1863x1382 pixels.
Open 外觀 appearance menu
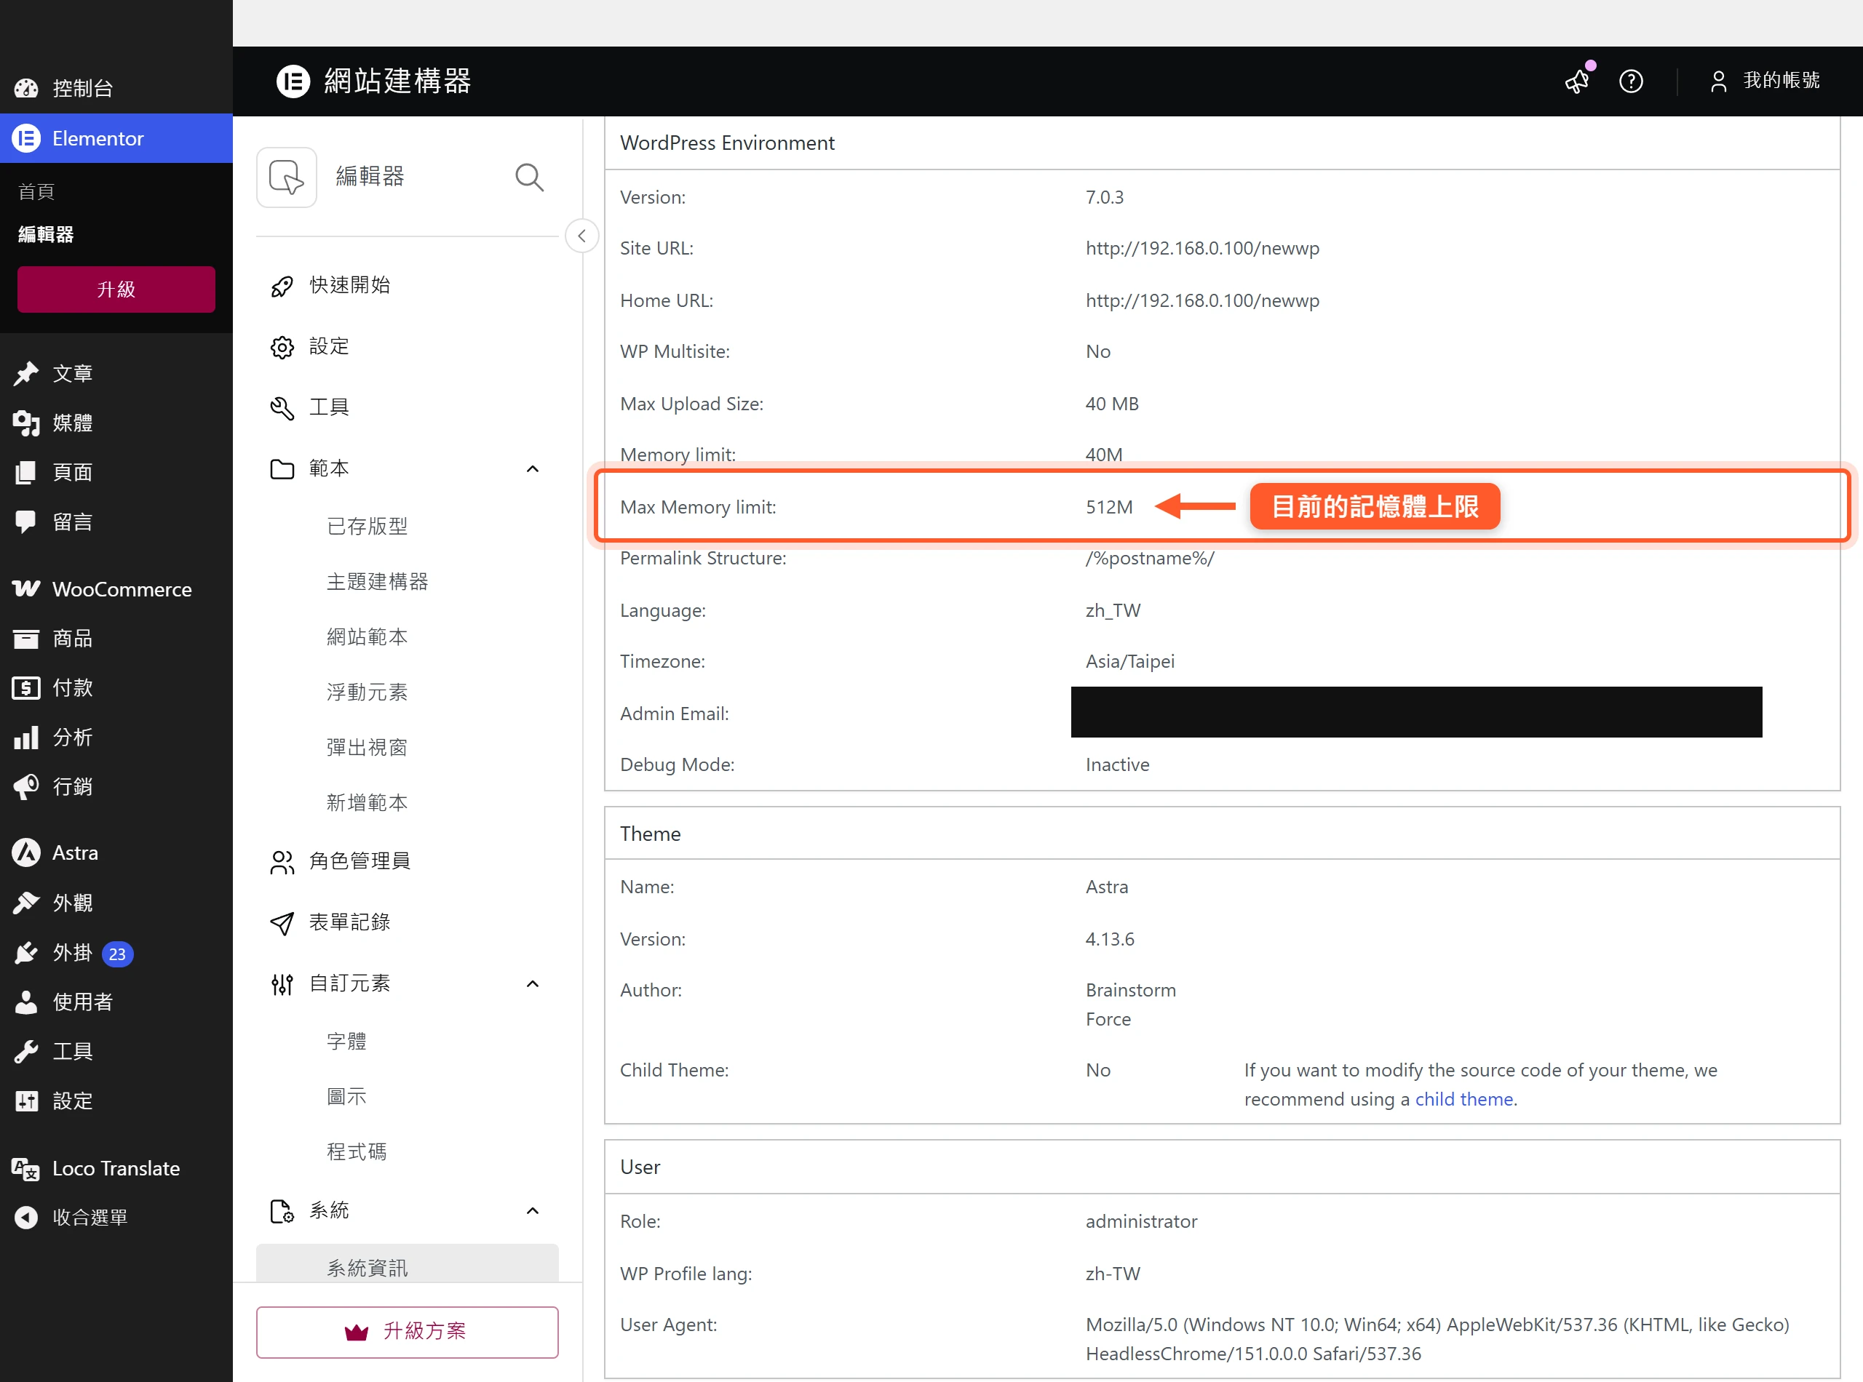coord(116,903)
